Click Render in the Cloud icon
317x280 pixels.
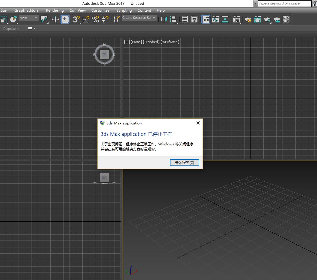coord(277,19)
